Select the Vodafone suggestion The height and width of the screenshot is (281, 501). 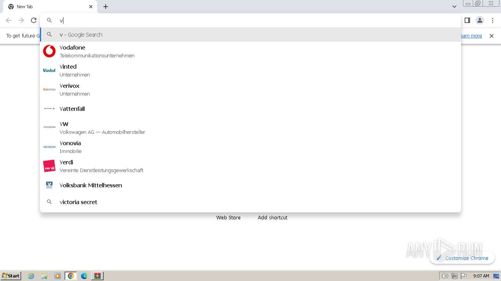click(x=250, y=51)
